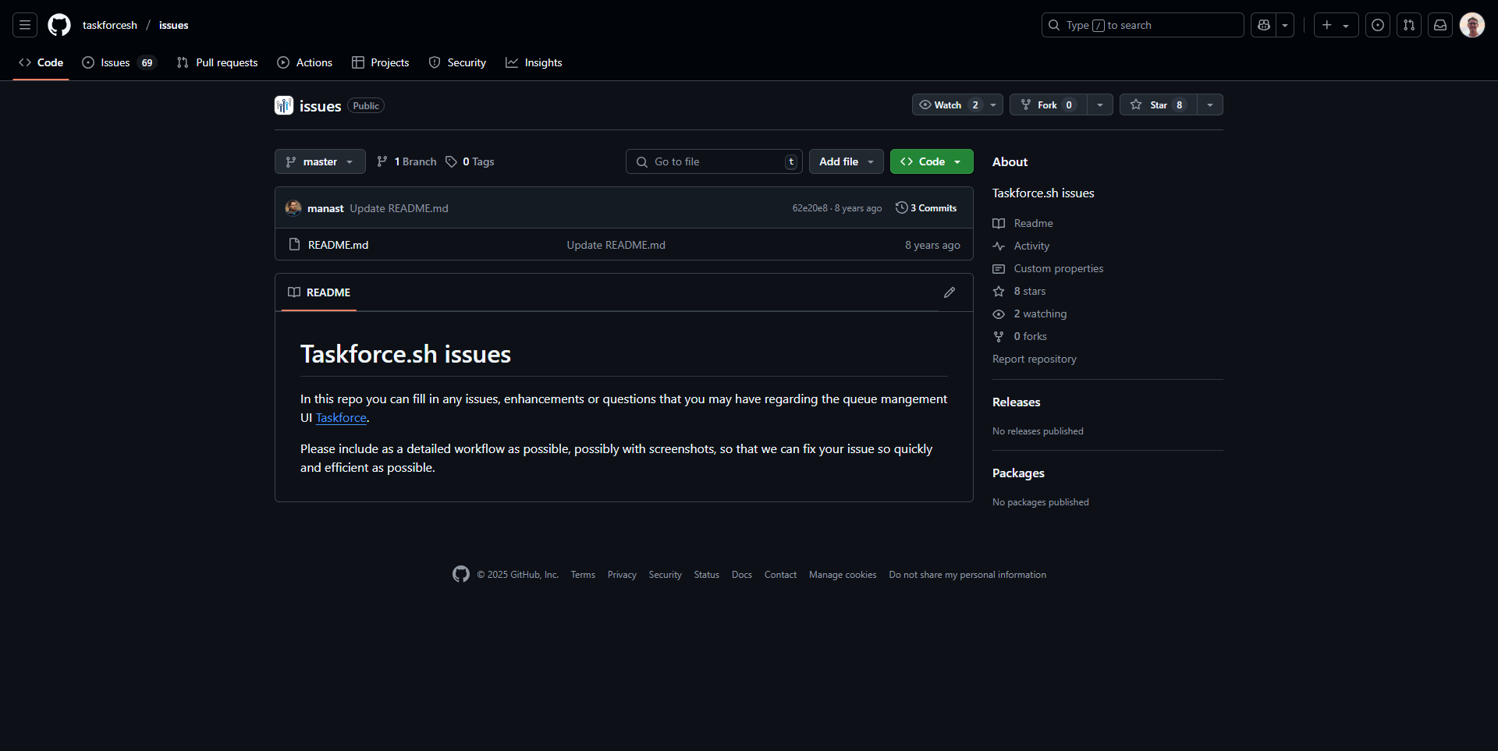Click the README book icon in sidebar
Screen dimensions: 1498x751
coord(999,223)
